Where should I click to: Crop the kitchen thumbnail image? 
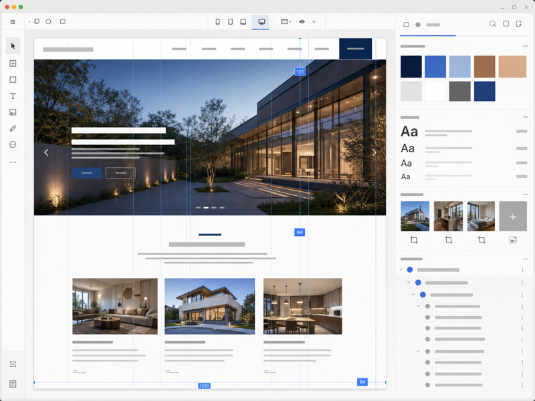[449, 240]
